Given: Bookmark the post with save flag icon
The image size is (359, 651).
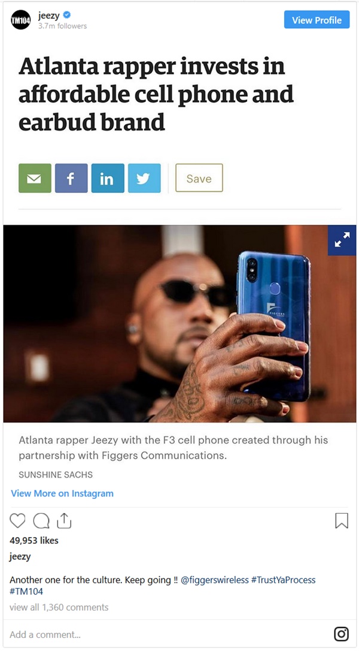Looking at the screenshot, I should point(342,521).
